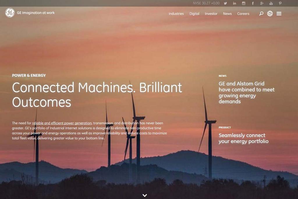The width and height of the screenshot is (298, 199).
Task: Open Seamlessly connect your energy portfolio
Action: (244, 138)
